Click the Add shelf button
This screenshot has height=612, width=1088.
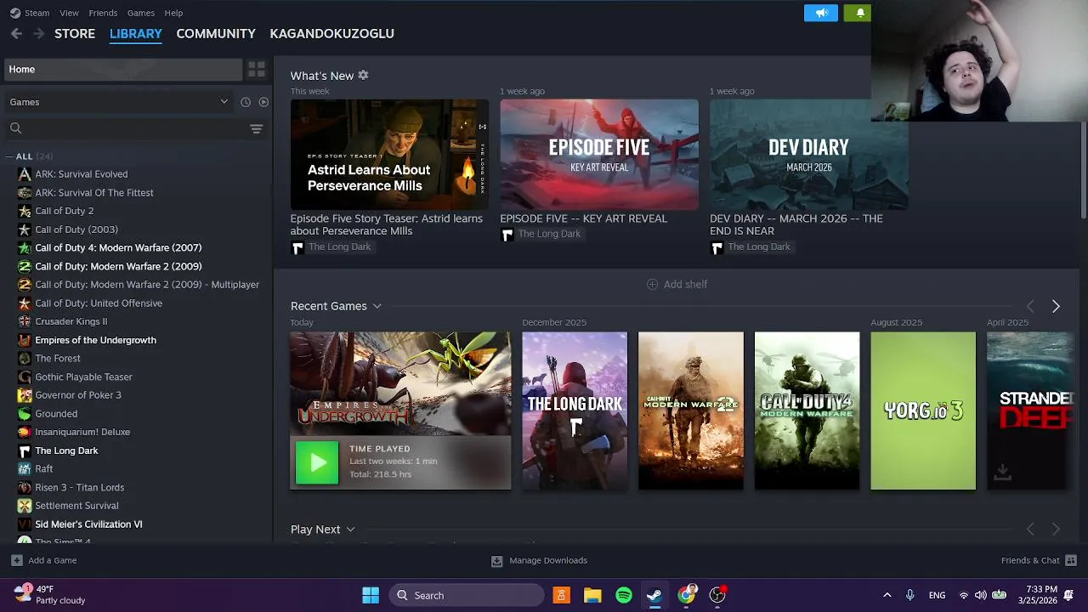677,284
